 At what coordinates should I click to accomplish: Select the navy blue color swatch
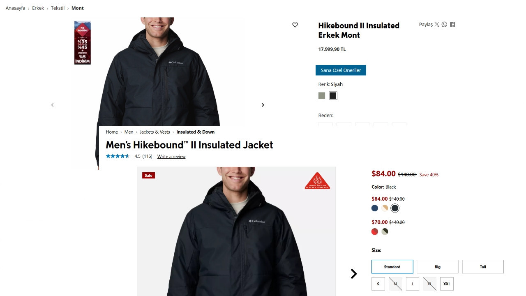coord(375,208)
